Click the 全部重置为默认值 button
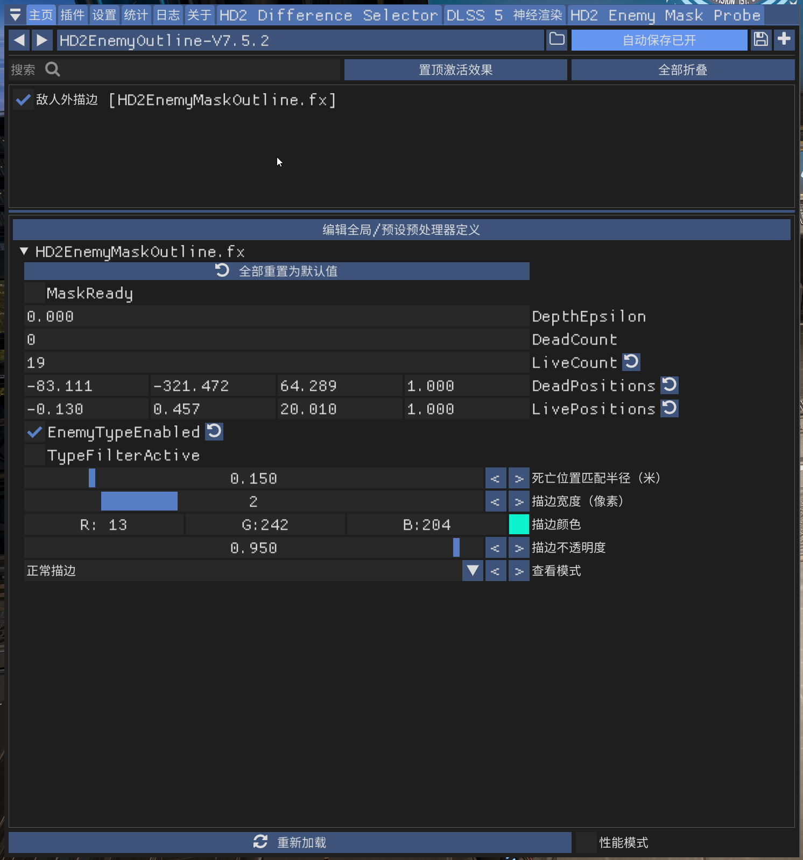 (277, 271)
